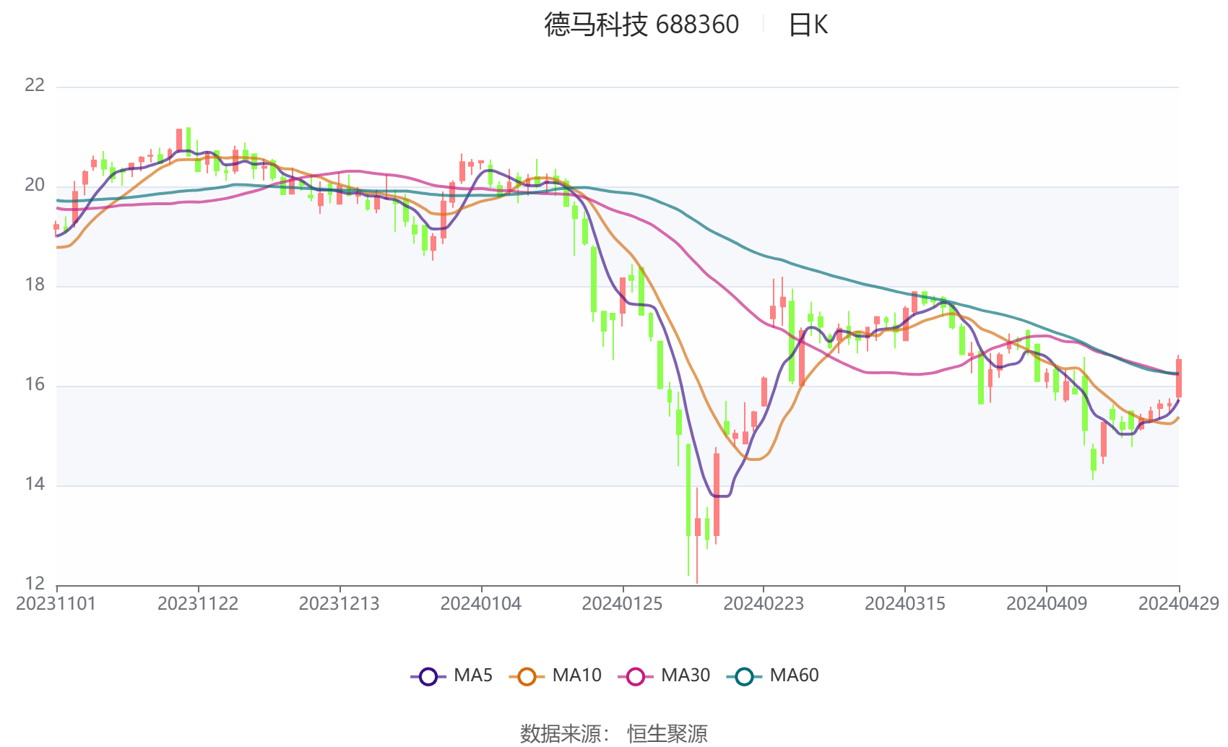
Task: Select the 20240315 date tick label
Action: (905, 604)
